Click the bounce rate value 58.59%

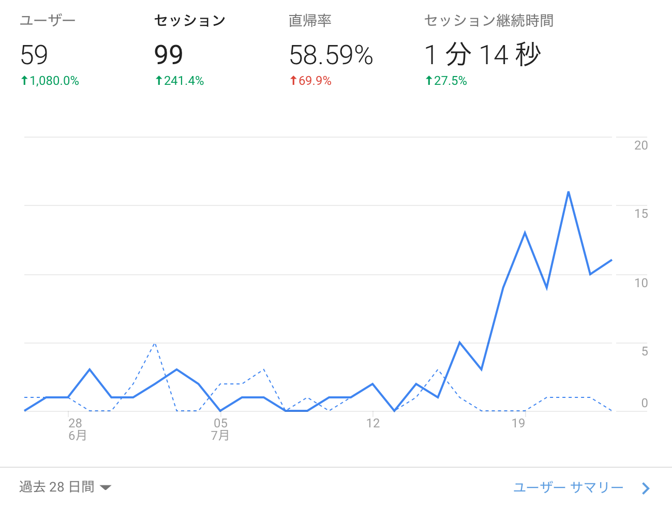coord(331,55)
